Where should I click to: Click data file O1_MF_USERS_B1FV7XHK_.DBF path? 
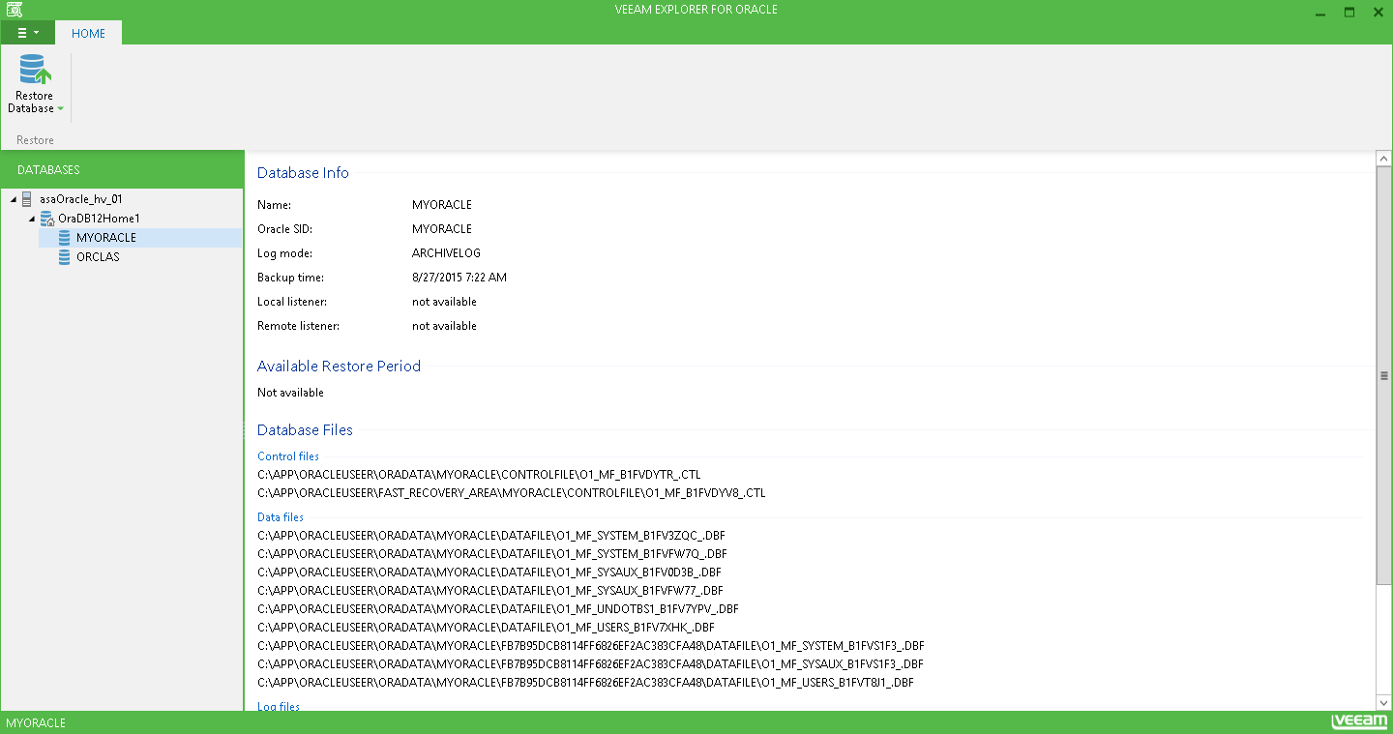(486, 628)
